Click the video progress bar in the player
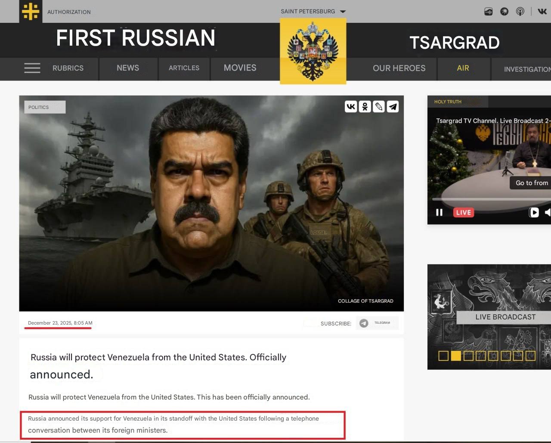This screenshot has height=443, width=551. 491,199
